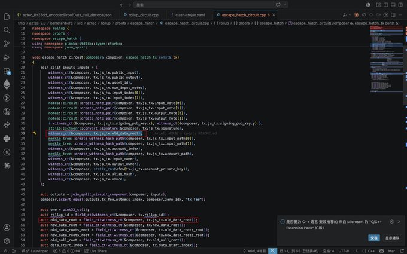
Task: Open the Python view in activity bar
Action: (x=7, y=139)
